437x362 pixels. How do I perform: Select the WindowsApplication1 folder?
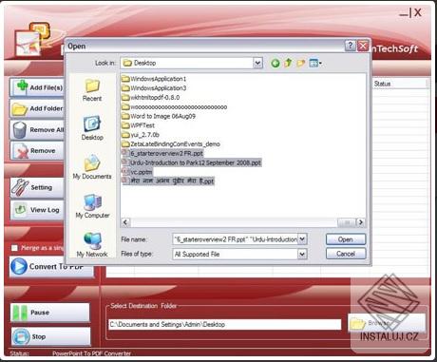tap(154, 79)
